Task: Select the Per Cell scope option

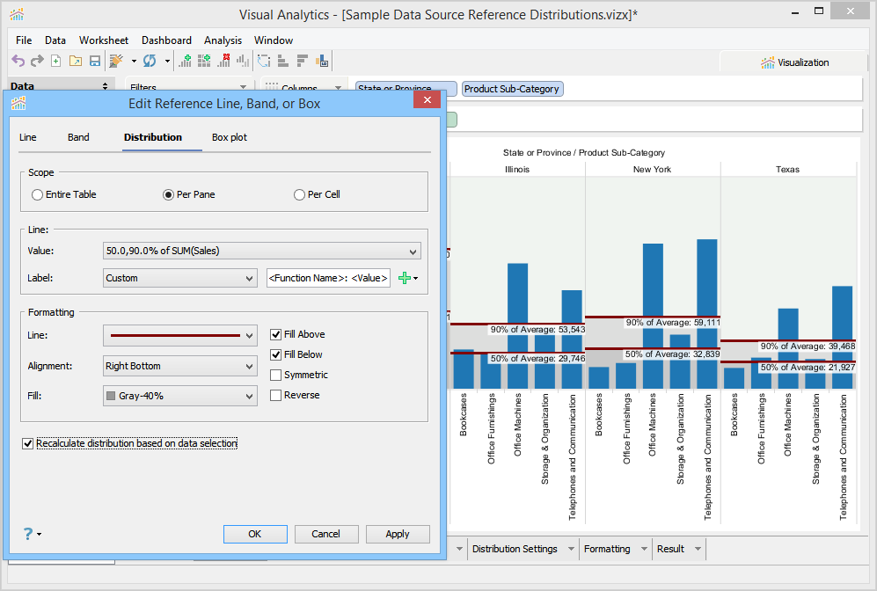Action: (301, 194)
